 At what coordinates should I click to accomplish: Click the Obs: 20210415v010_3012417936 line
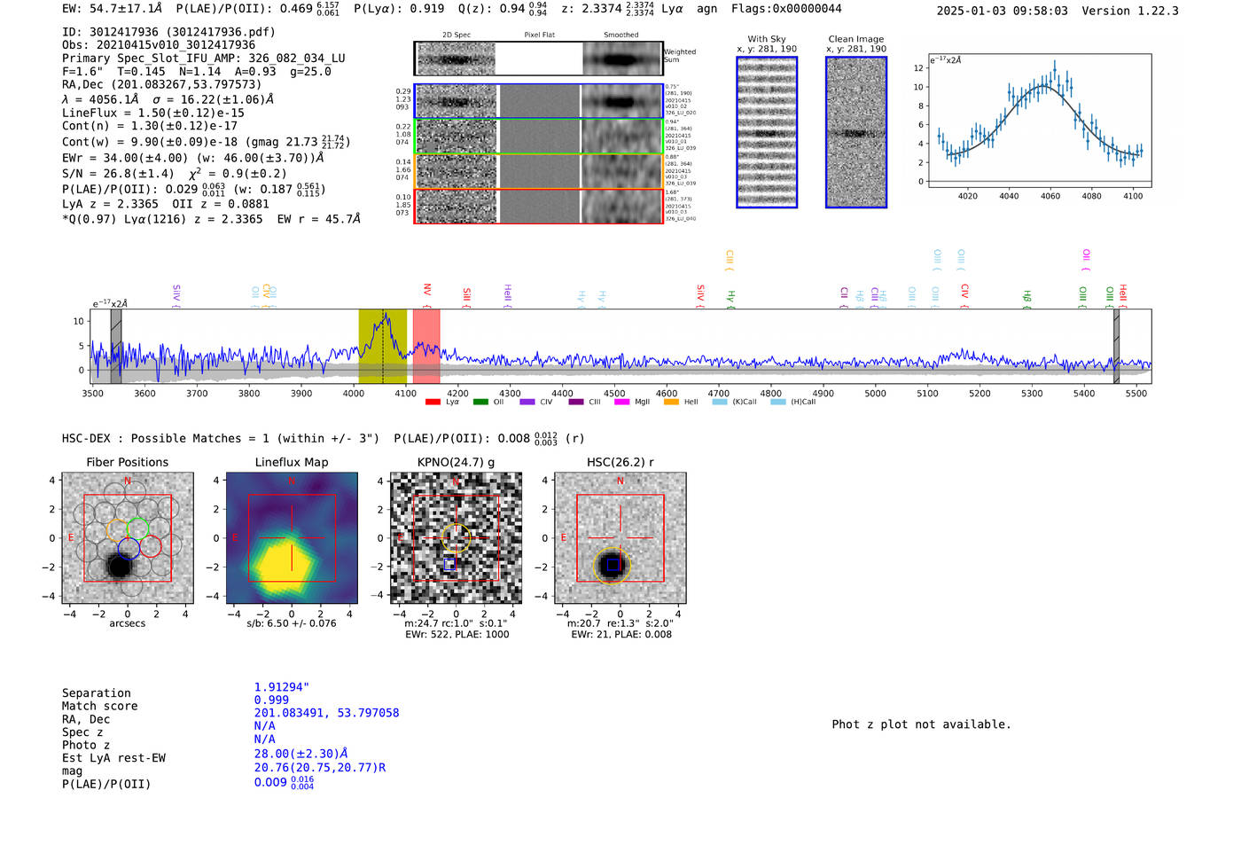[159, 44]
